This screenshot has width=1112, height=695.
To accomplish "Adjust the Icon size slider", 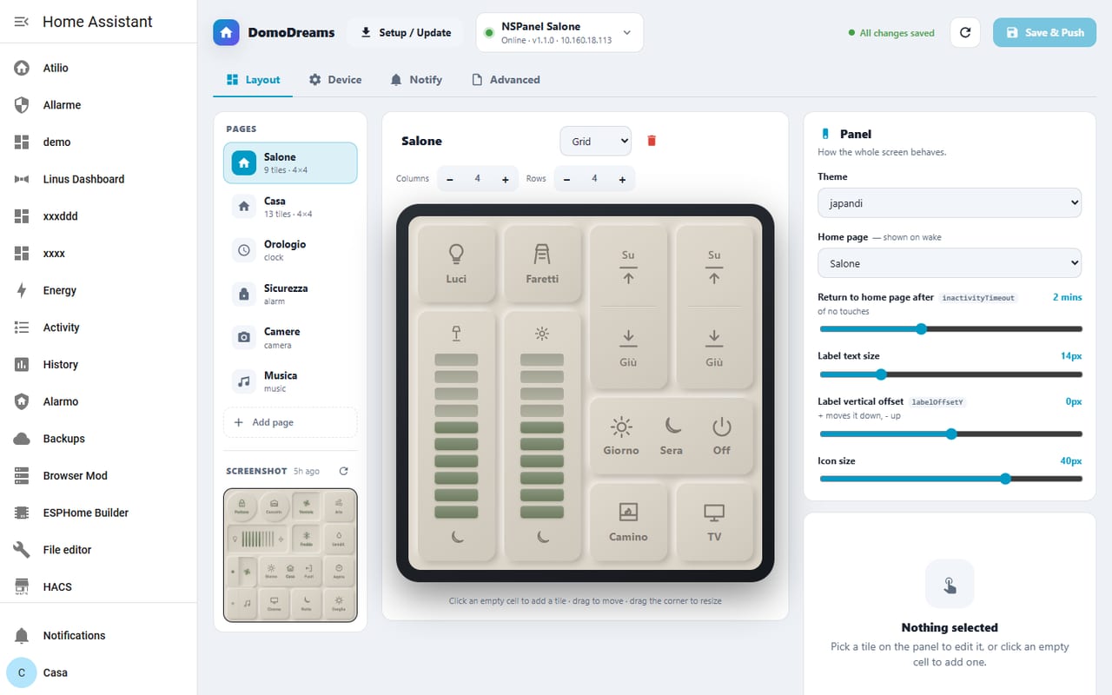I will tap(950, 479).
